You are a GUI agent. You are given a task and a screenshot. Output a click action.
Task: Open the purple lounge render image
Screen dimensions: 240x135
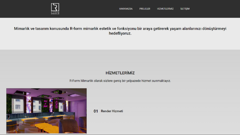coord(47,111)
